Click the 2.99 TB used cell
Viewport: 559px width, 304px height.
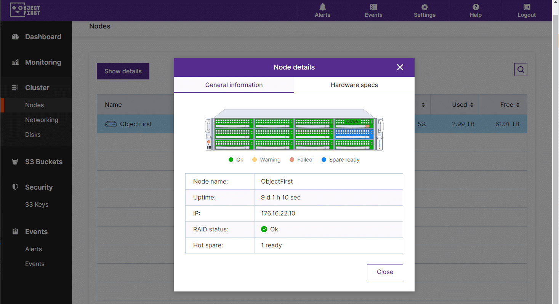pos(463,124)
